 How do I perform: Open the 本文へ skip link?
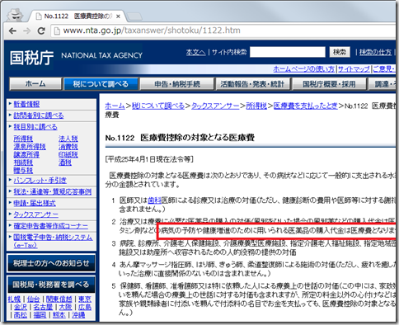[196, 52]
